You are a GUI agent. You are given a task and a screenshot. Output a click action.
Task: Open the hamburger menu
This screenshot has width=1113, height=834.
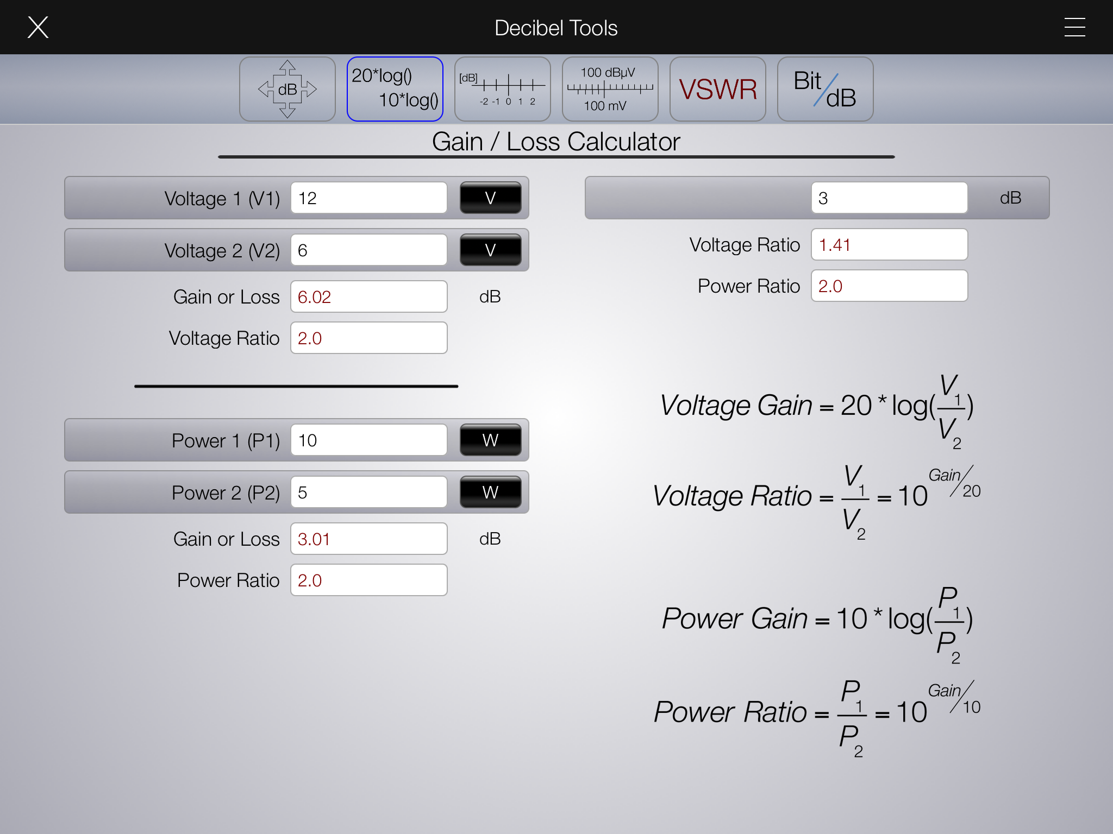pos(1074,27)
